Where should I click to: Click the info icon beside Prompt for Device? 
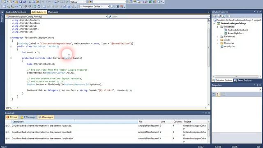(112, 7)
